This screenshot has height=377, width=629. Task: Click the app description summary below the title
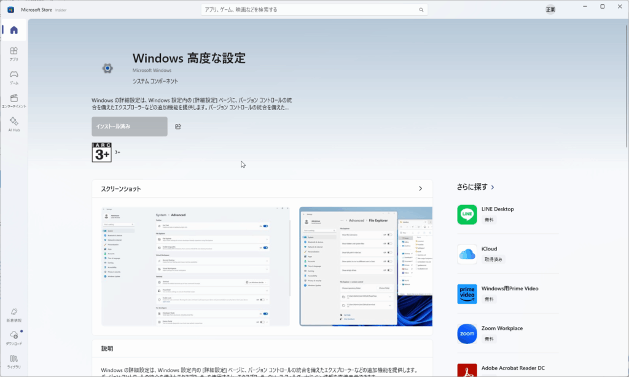pos(192,104)
